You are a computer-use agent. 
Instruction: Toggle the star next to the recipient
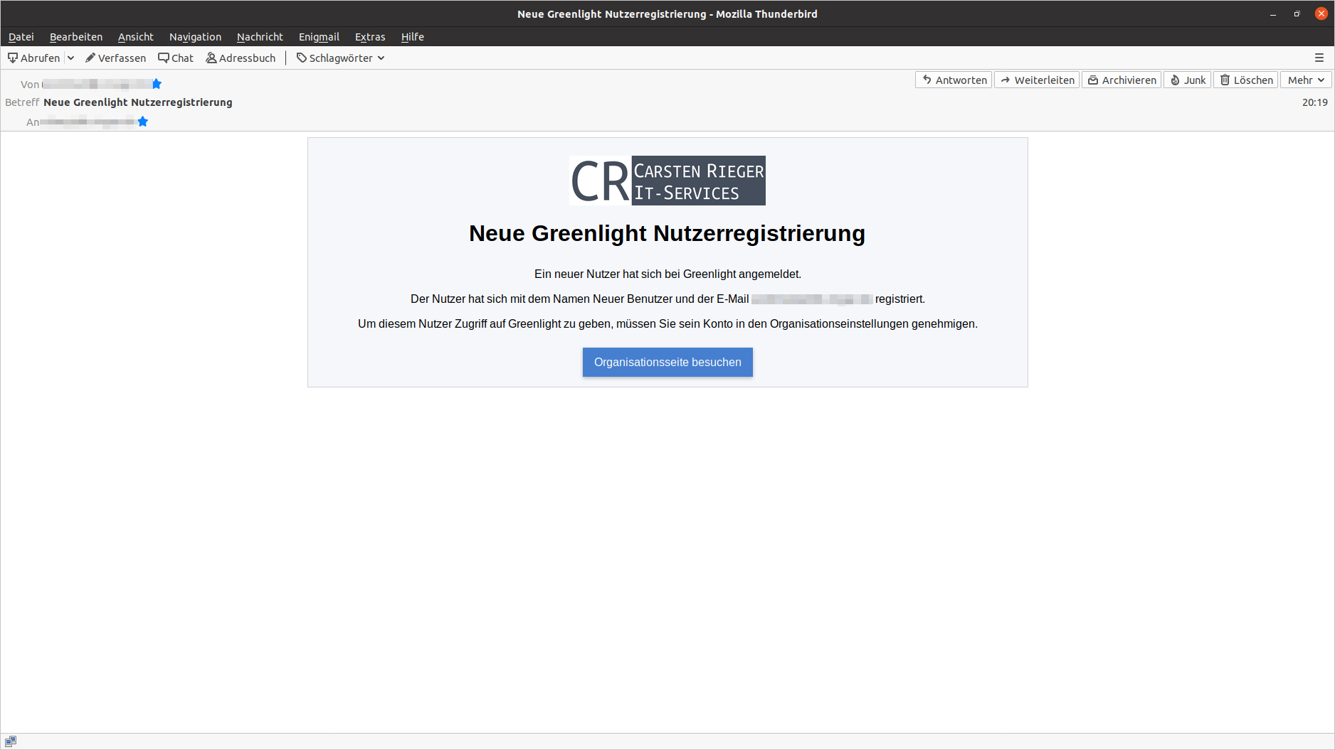tap(143, 122)
